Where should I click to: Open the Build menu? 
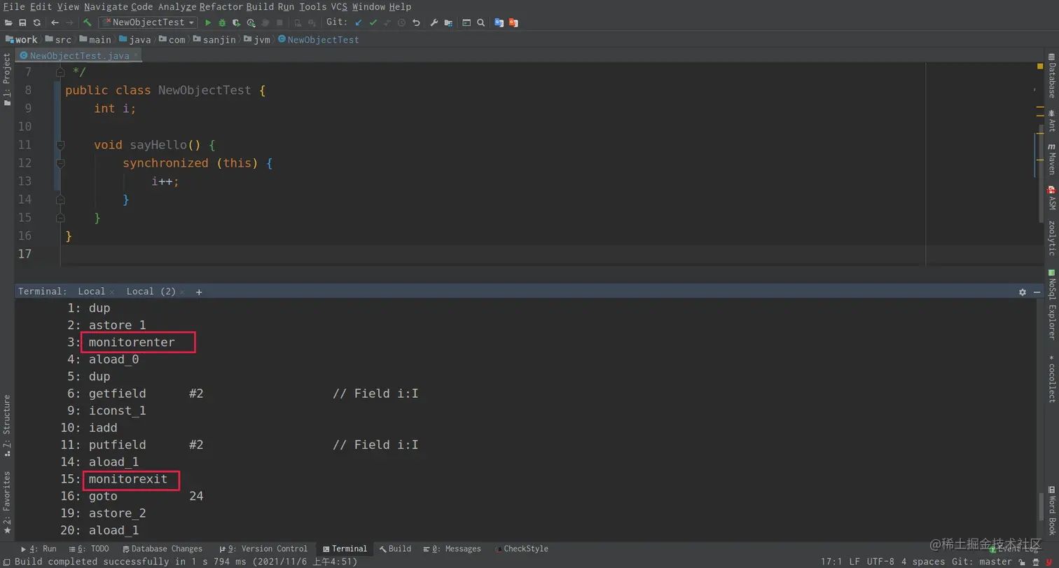click(x=260, y=6)
